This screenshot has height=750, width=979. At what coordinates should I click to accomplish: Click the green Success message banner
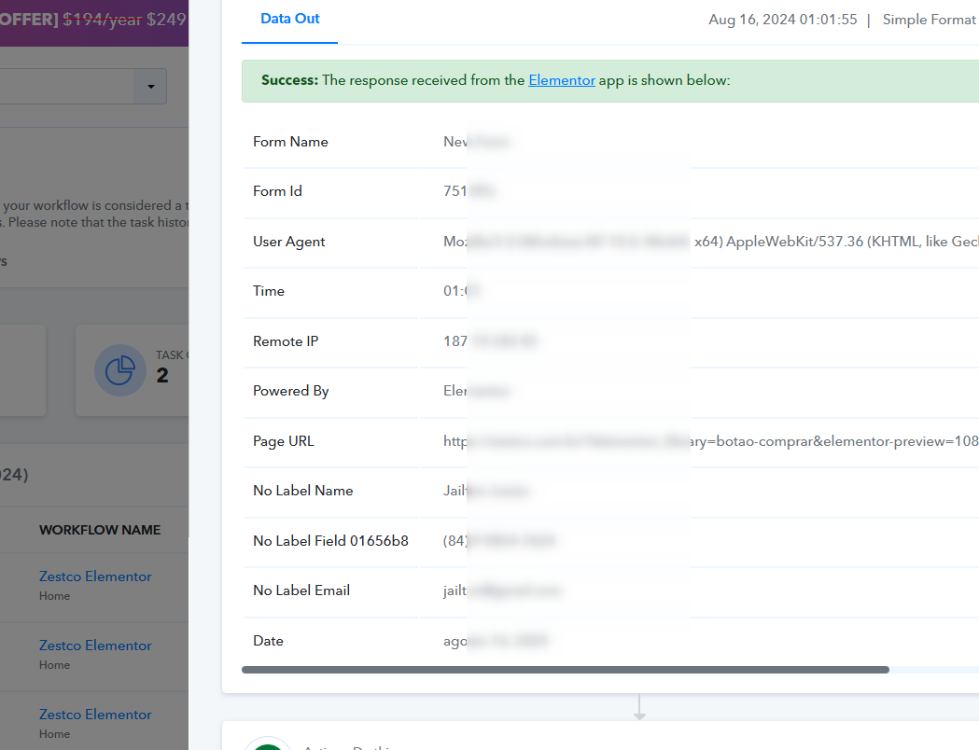(x=610, y=81)
